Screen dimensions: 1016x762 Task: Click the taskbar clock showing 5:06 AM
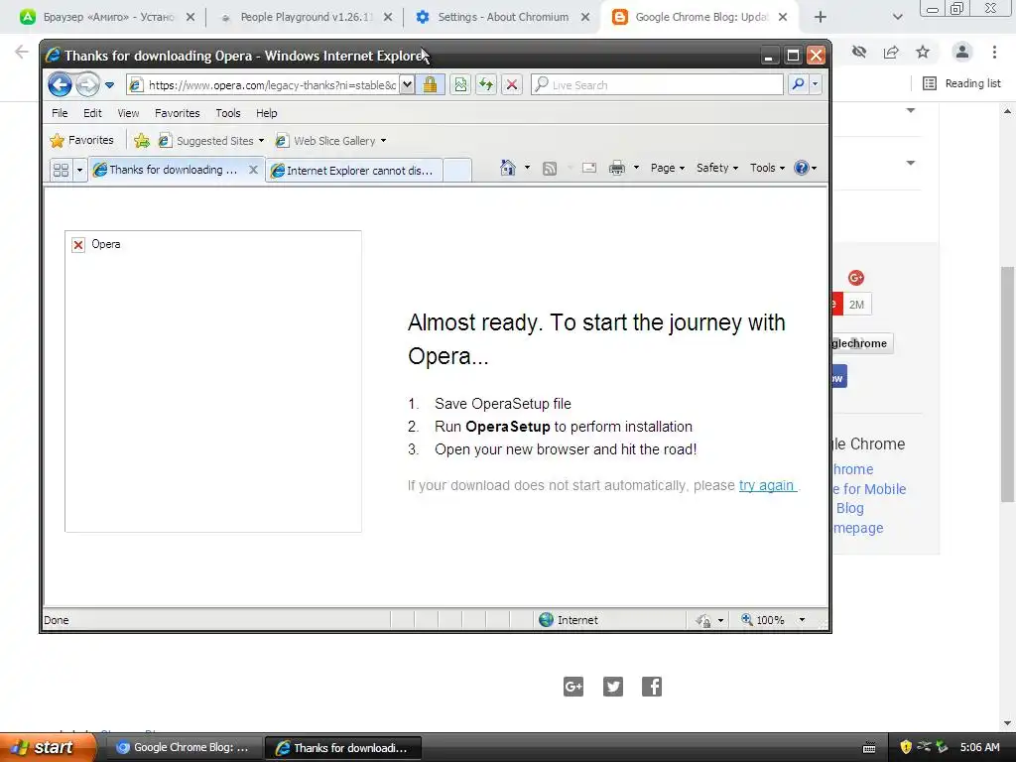(x=979, y=747)
